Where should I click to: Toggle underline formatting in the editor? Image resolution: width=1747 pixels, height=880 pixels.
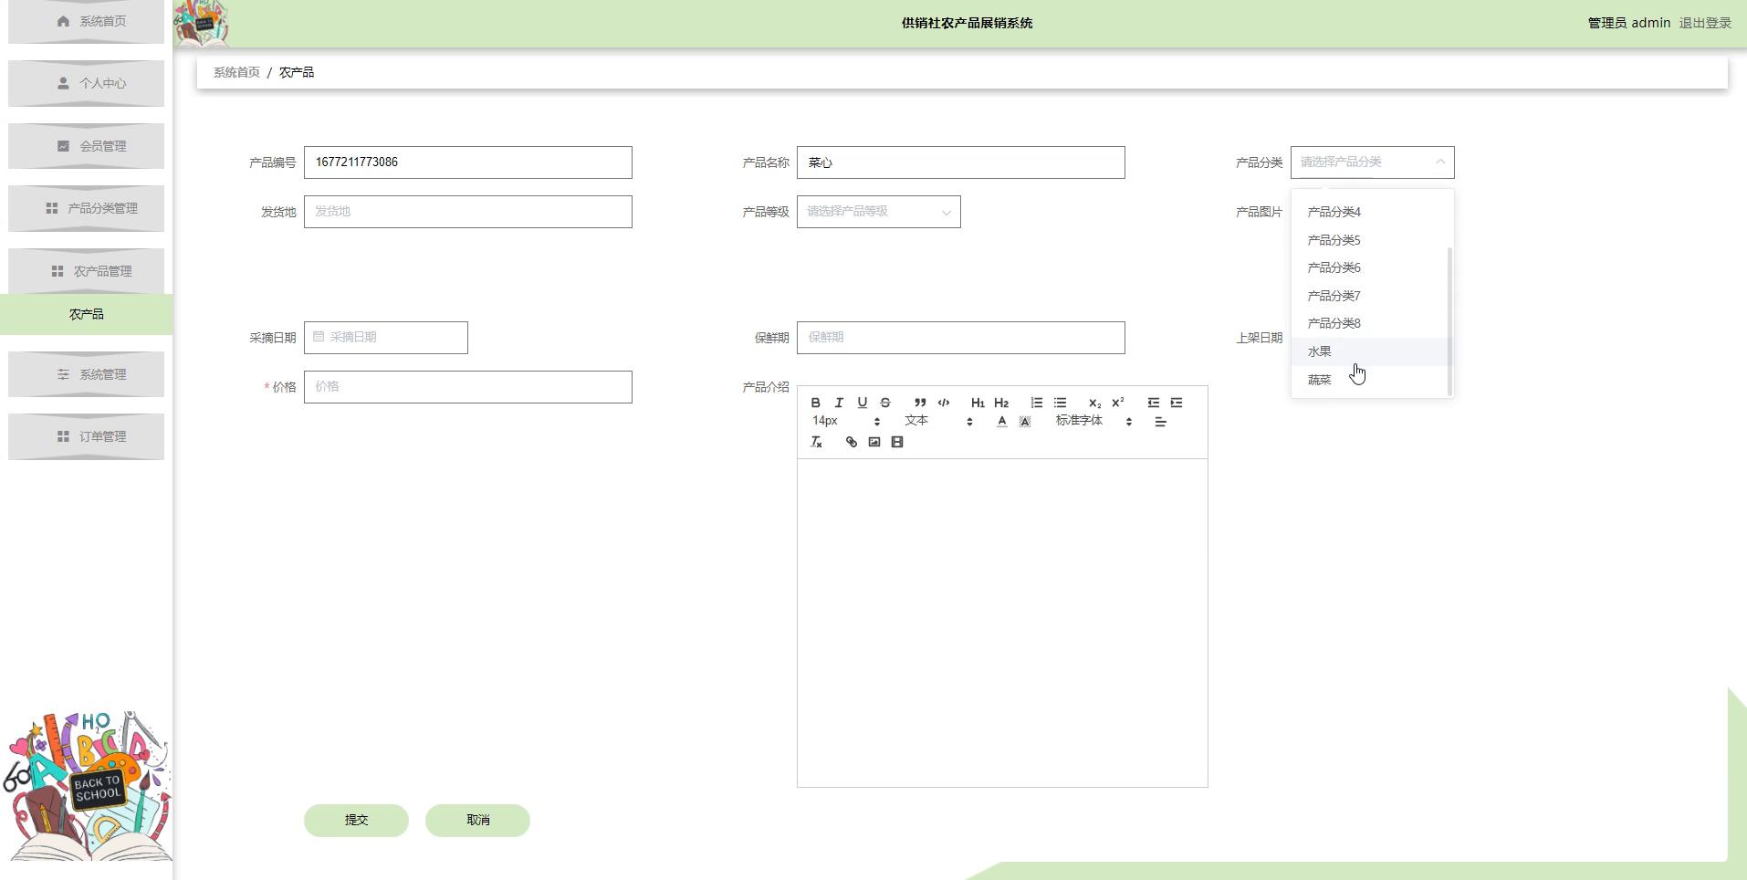862,403
